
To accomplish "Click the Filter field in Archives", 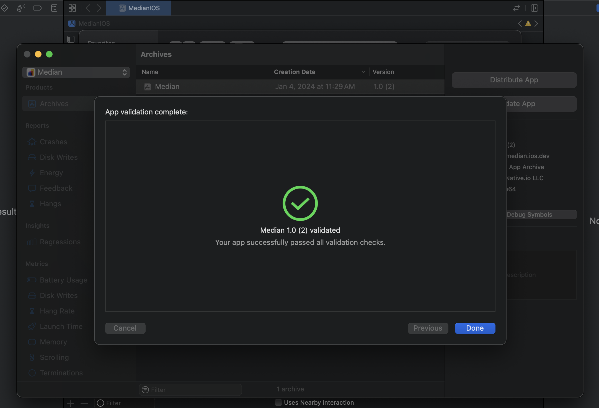I will tap(190, 389).
